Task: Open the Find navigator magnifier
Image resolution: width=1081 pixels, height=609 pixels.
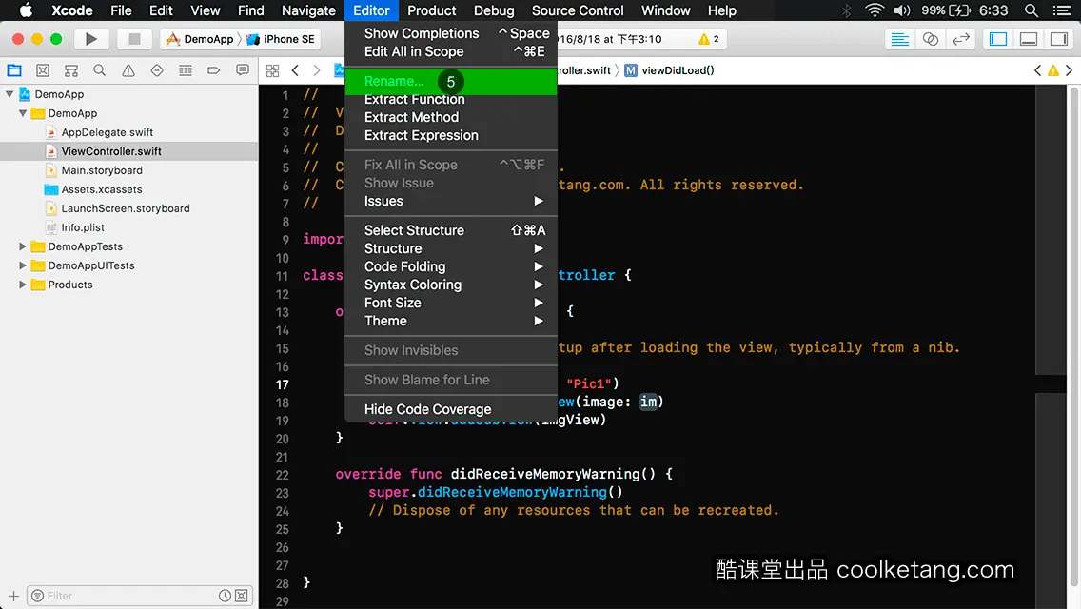Action: (x=99, y=70)
